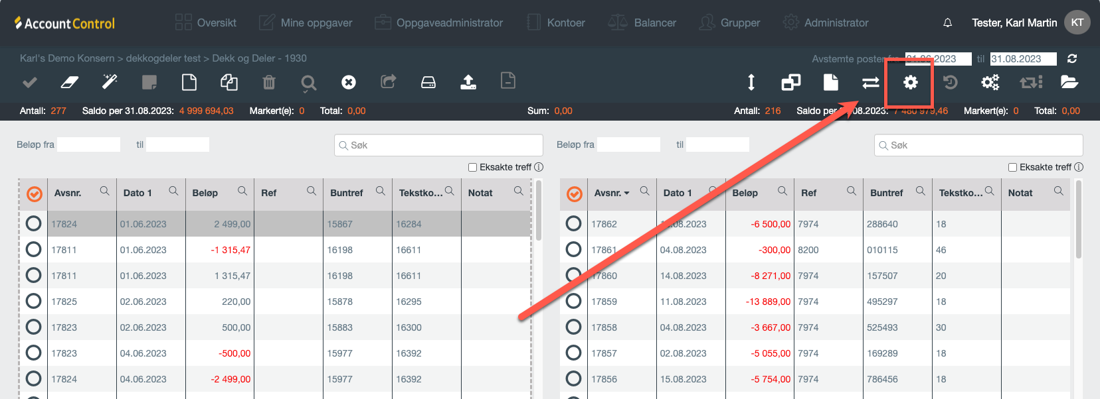Click the open folder icon
The image size is (1100, 399).
[x=1069, y=82]
